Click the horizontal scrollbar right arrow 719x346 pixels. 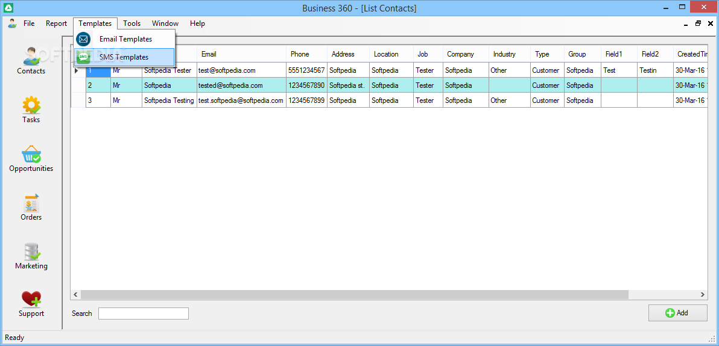[703, 295]
